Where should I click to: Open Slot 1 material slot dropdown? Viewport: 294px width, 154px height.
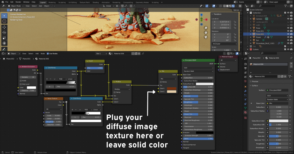click(101, 54)
